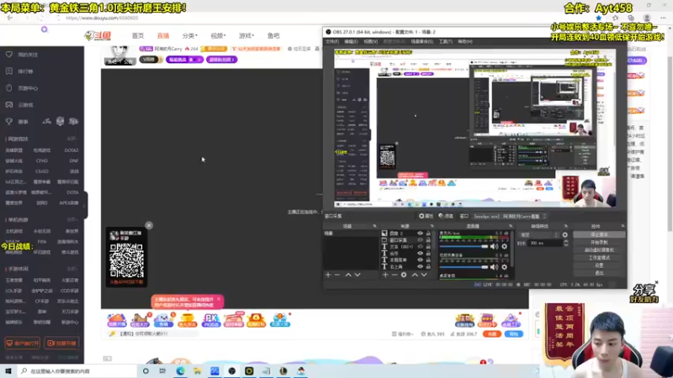Click the 超级粉丝团 button
Viewport: 673px width, 378px height.
(x=221, y=60)
